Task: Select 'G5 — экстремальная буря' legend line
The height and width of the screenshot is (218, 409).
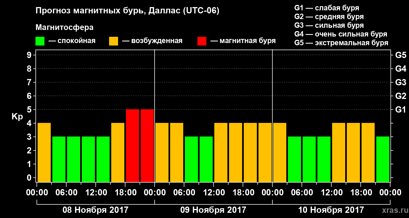Action: 341,43
